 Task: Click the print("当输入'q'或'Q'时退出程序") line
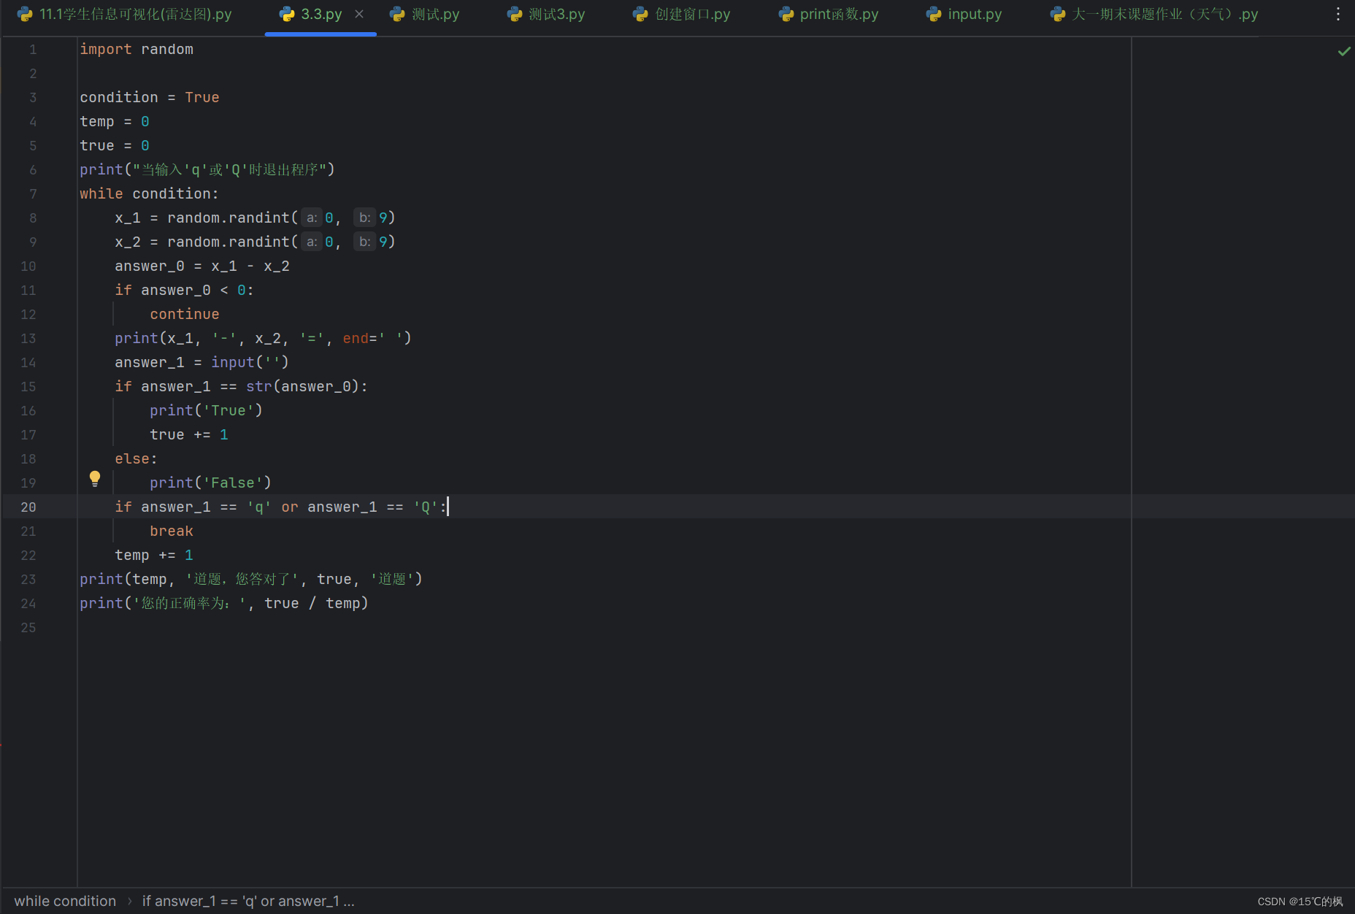(x=207, y=169)
